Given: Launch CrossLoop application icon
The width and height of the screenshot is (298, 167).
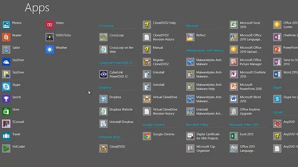Looking at the screenshot, I should click(103, 37).
